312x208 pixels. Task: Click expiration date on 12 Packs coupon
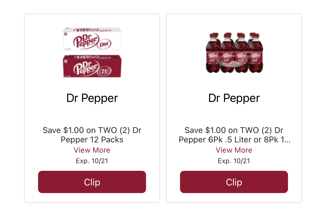click(x=92, y=161)
